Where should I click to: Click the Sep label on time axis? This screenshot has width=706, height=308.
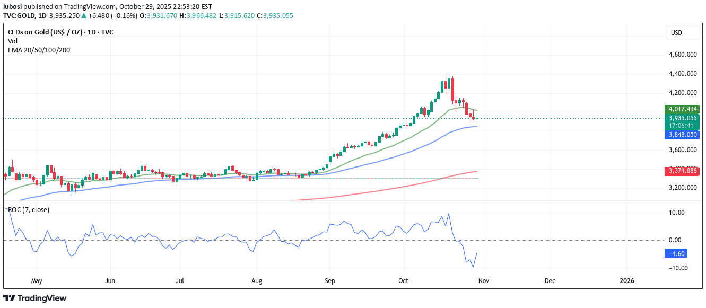coord(330,280)
